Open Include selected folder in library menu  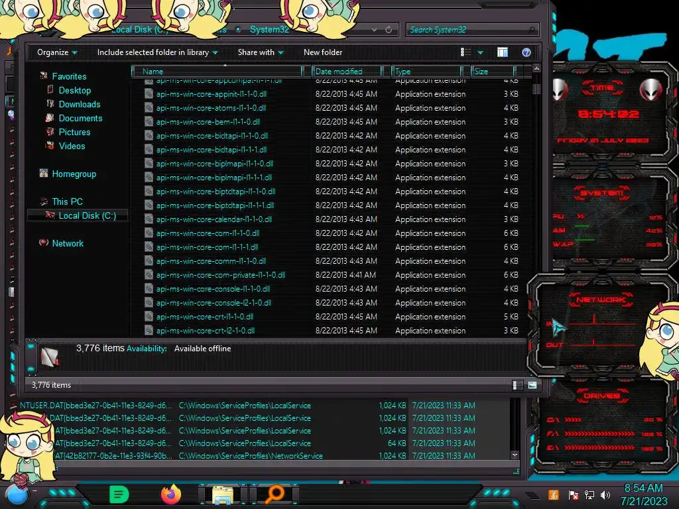coord(157,52)
